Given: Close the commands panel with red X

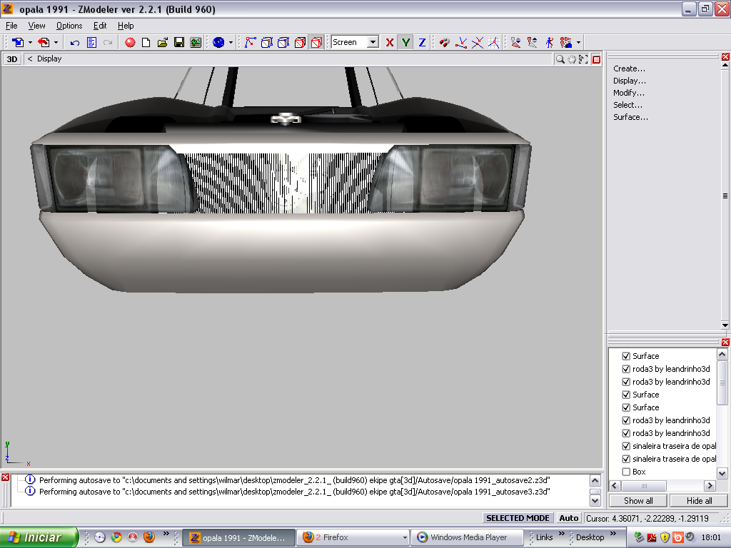Looking at the screenshot, I should pyautogui.click(x=725, y=57).
